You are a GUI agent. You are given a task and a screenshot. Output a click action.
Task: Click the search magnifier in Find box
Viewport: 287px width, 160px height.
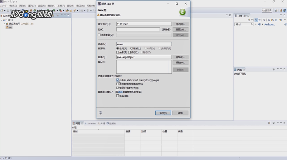coord(252,24)
